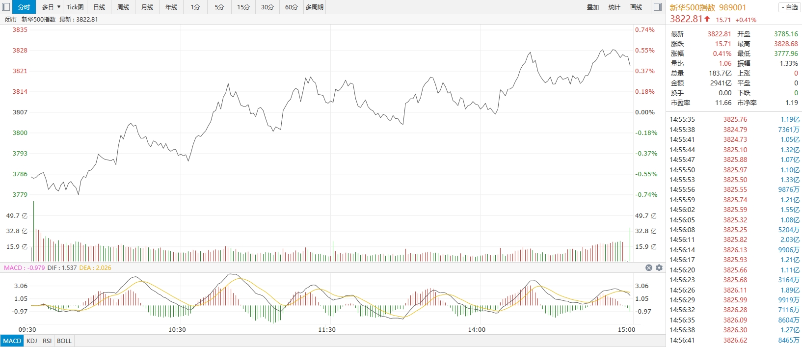Open the Tick图 chart view
The width and height of the screenshot is (802, 347).
point(75,7)
